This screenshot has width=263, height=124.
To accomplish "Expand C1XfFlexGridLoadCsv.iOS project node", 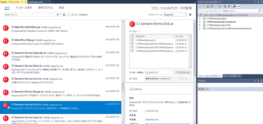I will coord(200,25).
